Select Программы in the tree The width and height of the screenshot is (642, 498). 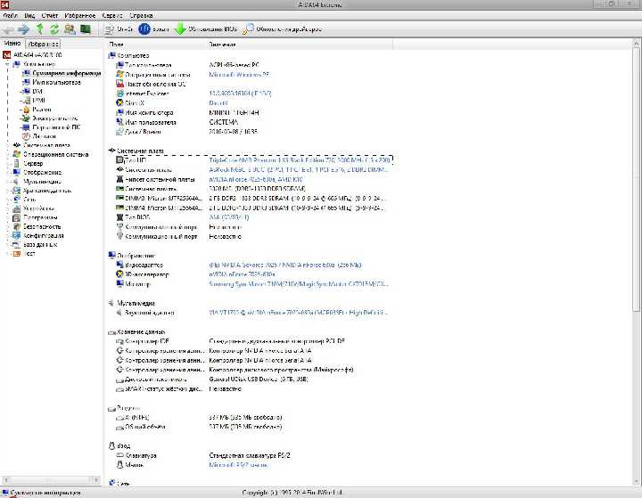(x=35, y=217)
